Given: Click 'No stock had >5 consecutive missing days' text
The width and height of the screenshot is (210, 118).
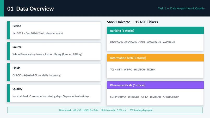Looking at the screenshot, I should 37,96.
